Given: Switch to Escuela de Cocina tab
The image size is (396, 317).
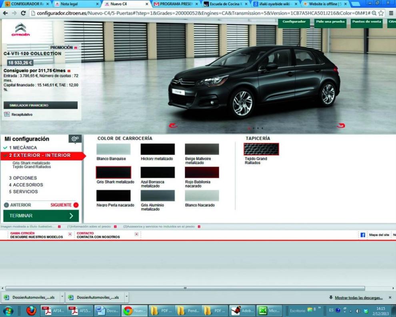Looking at the screenshot, I should pos(226,4).
